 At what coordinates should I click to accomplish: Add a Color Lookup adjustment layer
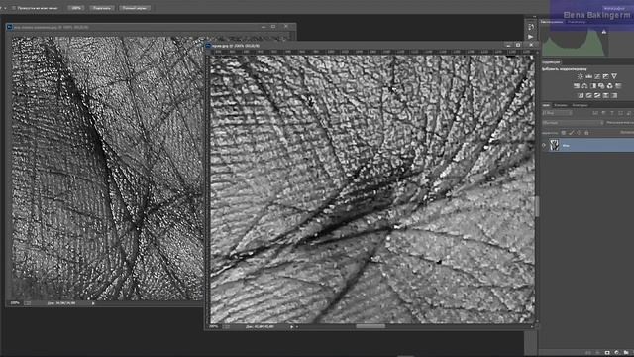point(618,86)
